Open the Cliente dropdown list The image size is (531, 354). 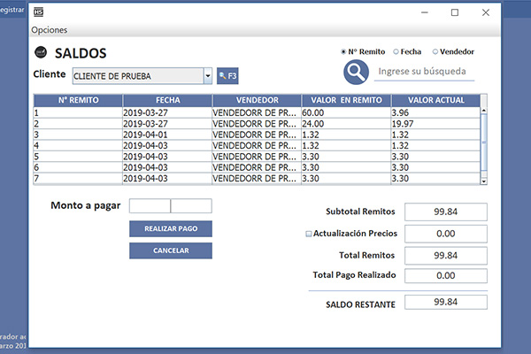point(207,76)
